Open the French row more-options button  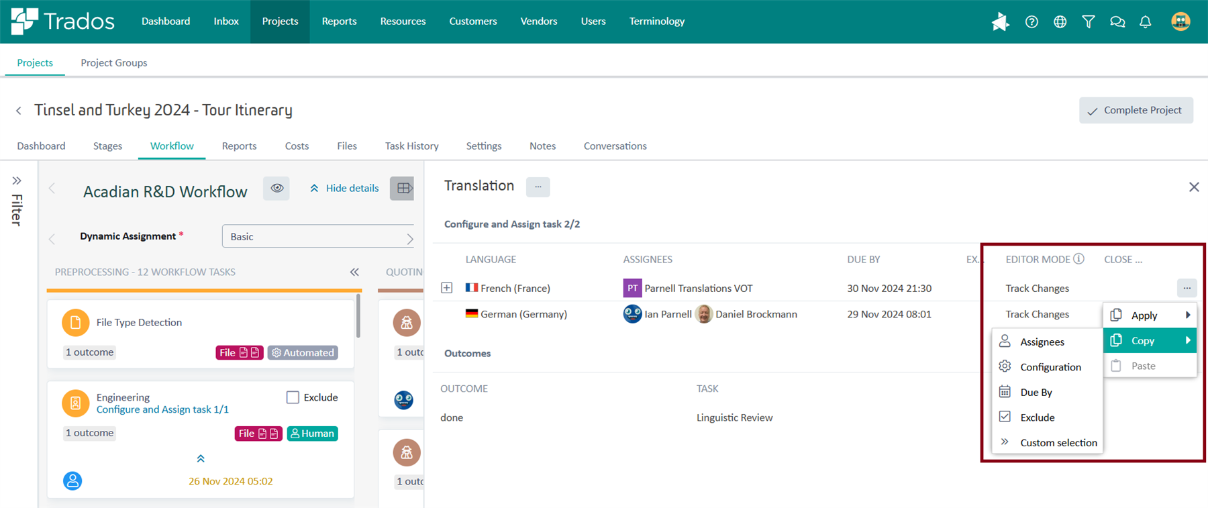(x=1187, y=288)
